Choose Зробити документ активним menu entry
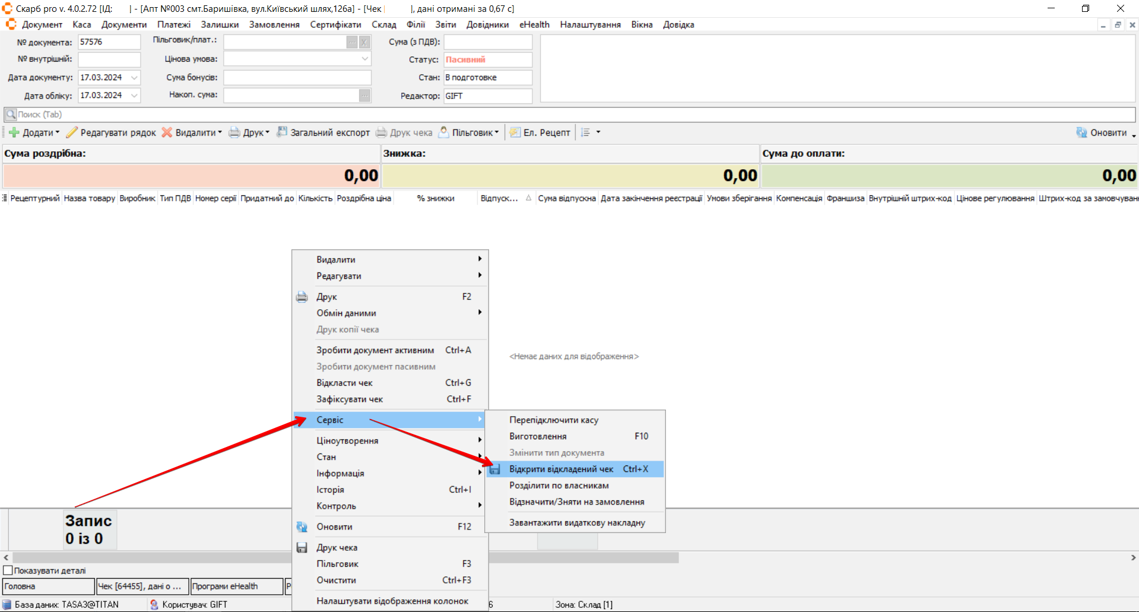Screen dimensions: 1139x612 pyautogui.click(x=375, y=350)
